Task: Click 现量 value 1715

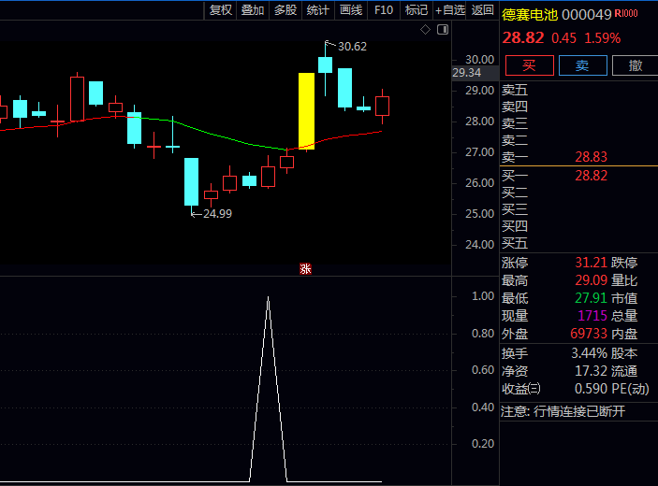Action: coord(592,316)
